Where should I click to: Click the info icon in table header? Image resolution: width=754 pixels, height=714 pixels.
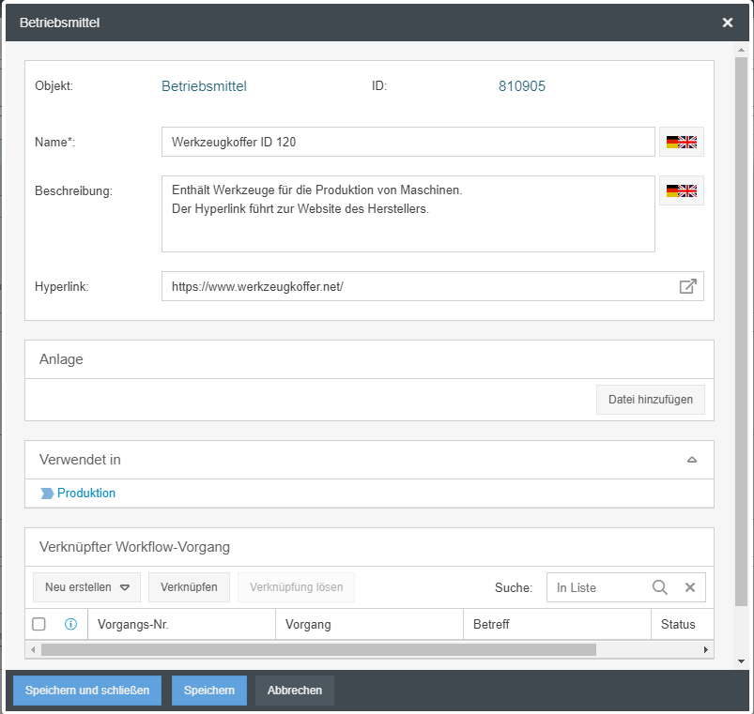point(70,624)
